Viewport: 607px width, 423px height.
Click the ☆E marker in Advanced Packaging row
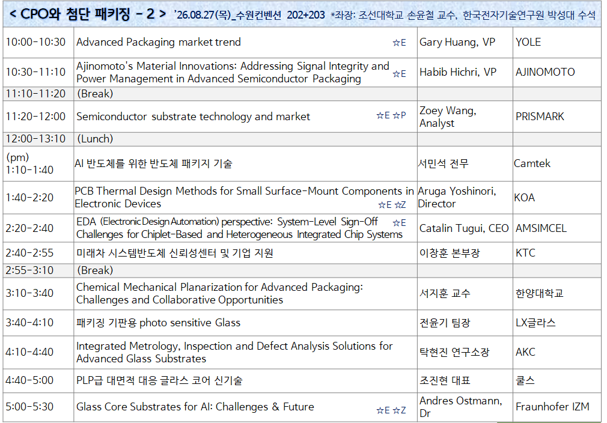point(399,43)
